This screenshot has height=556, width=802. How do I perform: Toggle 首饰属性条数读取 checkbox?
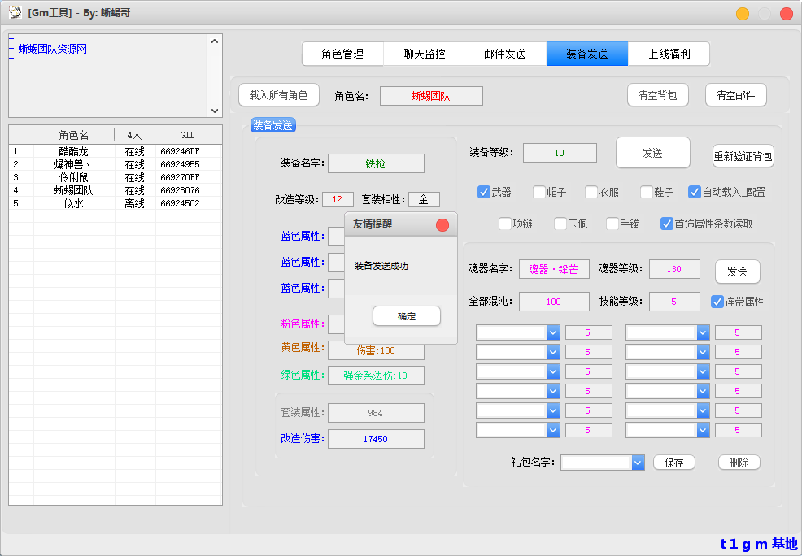[666, 224]
